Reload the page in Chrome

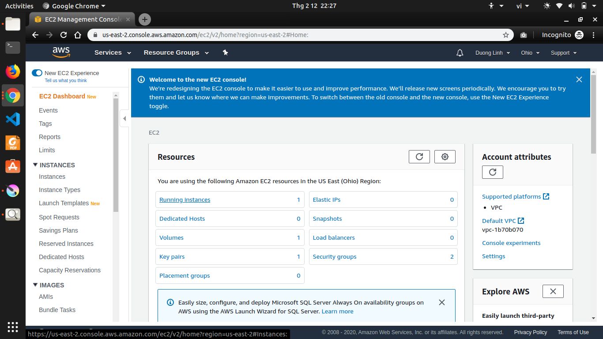pyautogui.click(x=64, y=35)
